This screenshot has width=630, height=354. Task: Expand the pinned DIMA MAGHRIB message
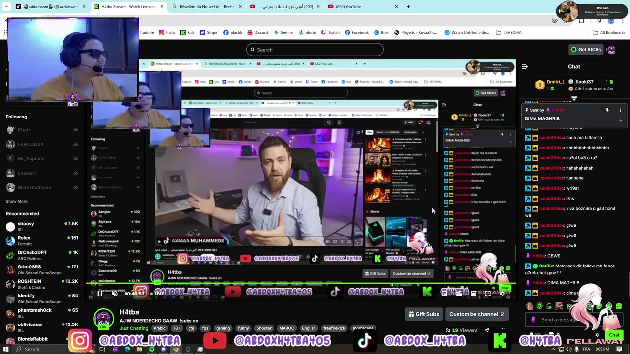click(620, 120)
